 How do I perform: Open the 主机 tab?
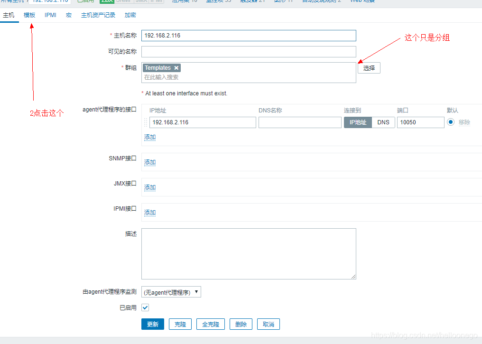pos(9,15)
